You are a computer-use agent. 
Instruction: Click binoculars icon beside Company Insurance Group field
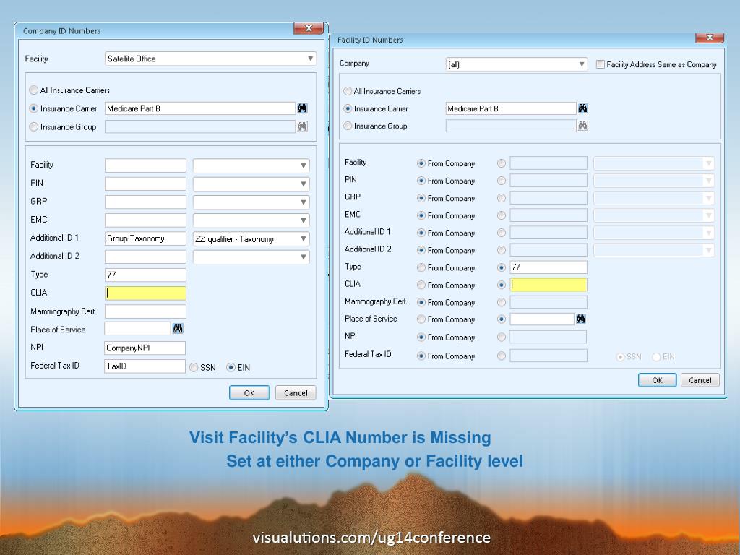(302, 126)
